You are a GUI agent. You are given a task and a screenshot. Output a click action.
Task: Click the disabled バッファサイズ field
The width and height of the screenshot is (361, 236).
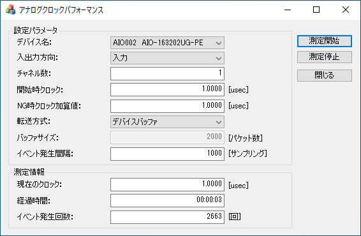click(167, 138)
